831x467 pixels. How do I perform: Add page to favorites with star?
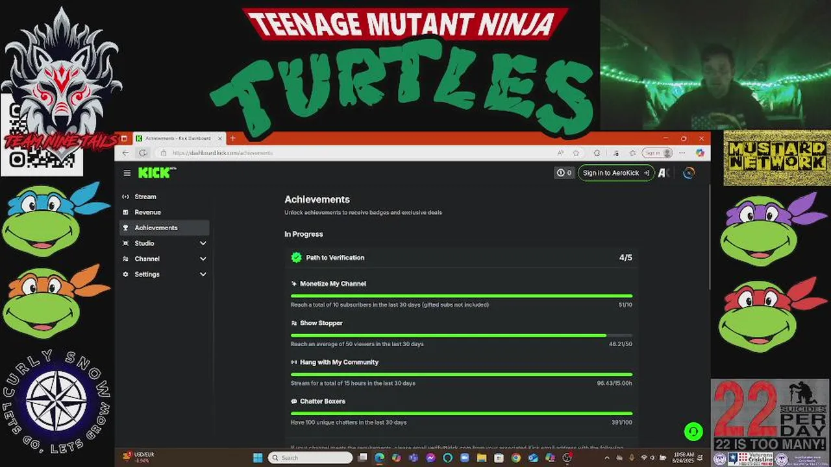pos(576,153)
